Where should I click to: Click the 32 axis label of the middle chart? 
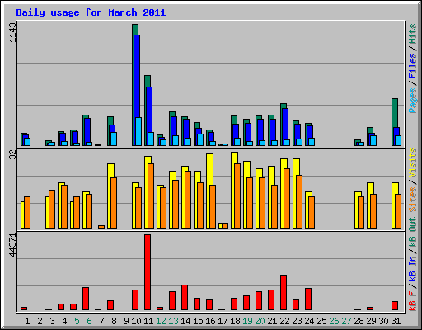[12, 155]
